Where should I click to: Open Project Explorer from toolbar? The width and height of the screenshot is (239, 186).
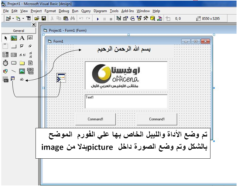[118, 19]
